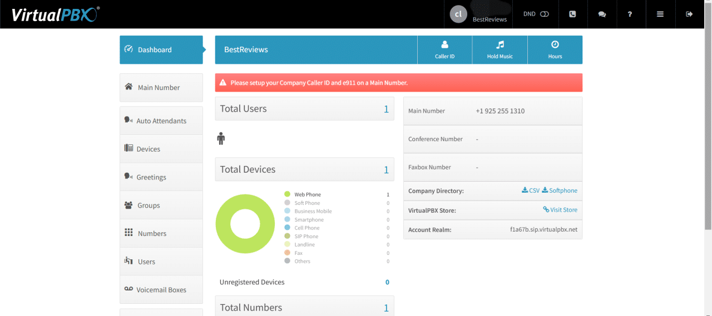
Task: Click the Voicemail Boxes tape icon
Action: pos(128,289)
